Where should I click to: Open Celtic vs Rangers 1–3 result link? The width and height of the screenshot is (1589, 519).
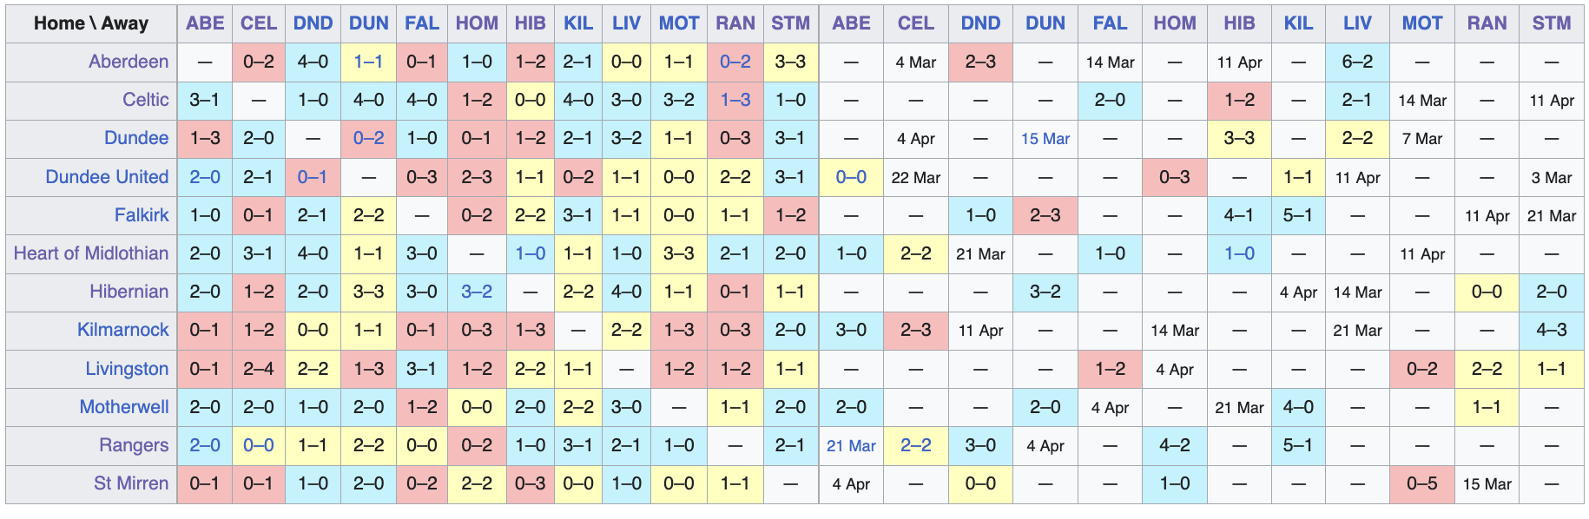(735, 100)
